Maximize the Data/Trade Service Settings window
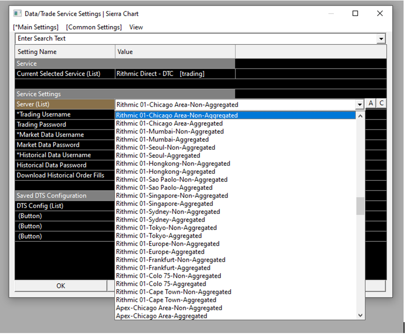The width and height of the screenshot is (405, 334). (355, 14)
